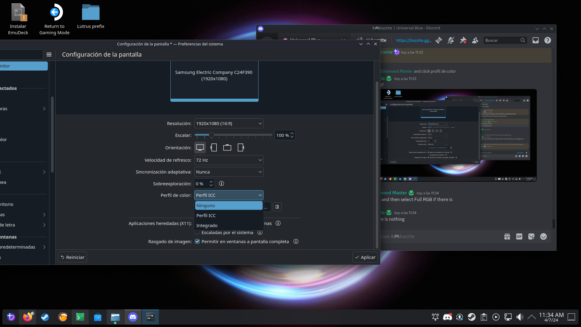Open Discord inbox icon
The height and width of the screenshot is (327, 581).
[x=536, y=40]
